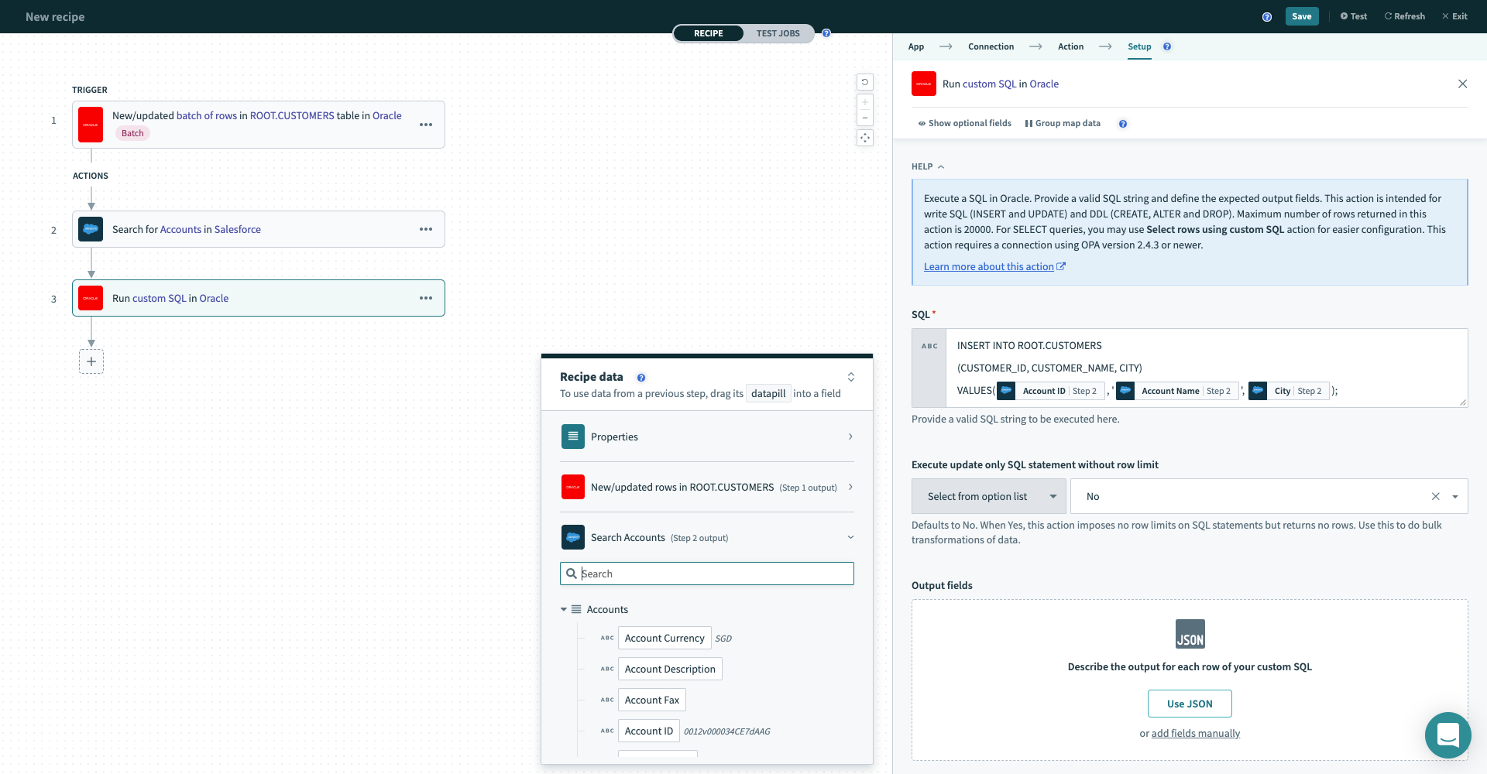Switch to the TEST JOBS tab

(778, 33)
